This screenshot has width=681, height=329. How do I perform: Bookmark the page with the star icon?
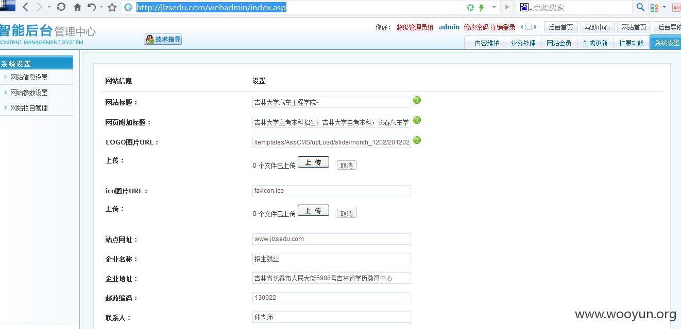click(x=112, y=7)
